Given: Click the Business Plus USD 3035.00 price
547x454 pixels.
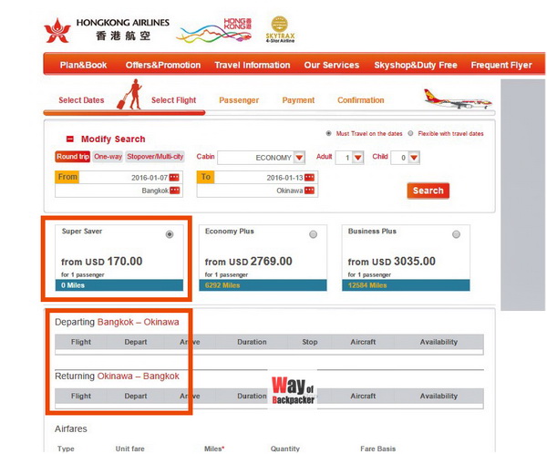Looking at the screenshot, I should (x=392, y=262).
